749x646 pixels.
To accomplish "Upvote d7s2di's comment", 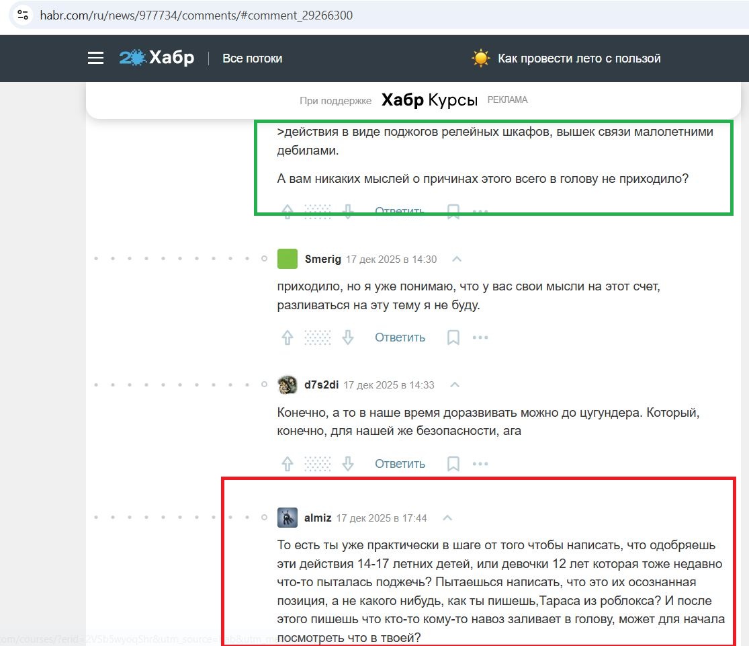I will [287, 464].
